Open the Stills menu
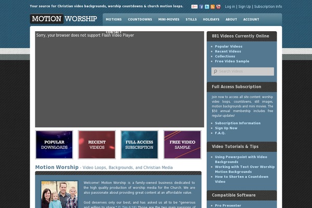The width and height of the screenshot is (312, 208). [x=191, y=20]
